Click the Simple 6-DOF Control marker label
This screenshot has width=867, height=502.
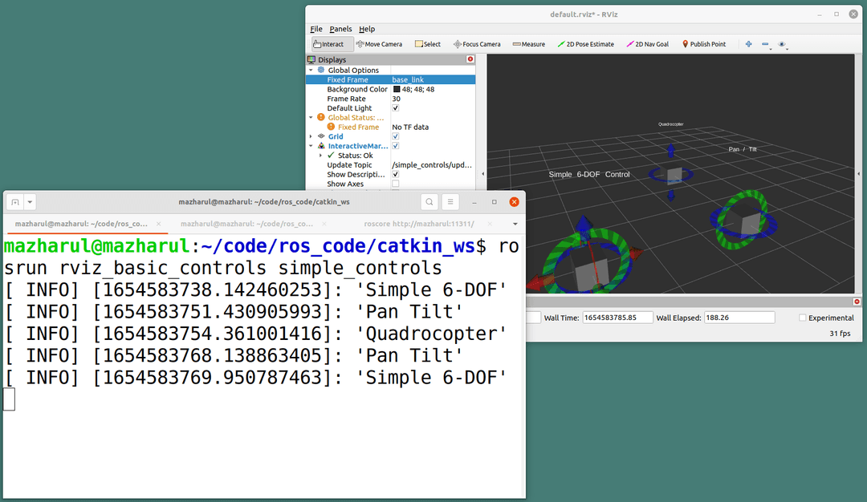pyautogui.click(x=589, y=175)
